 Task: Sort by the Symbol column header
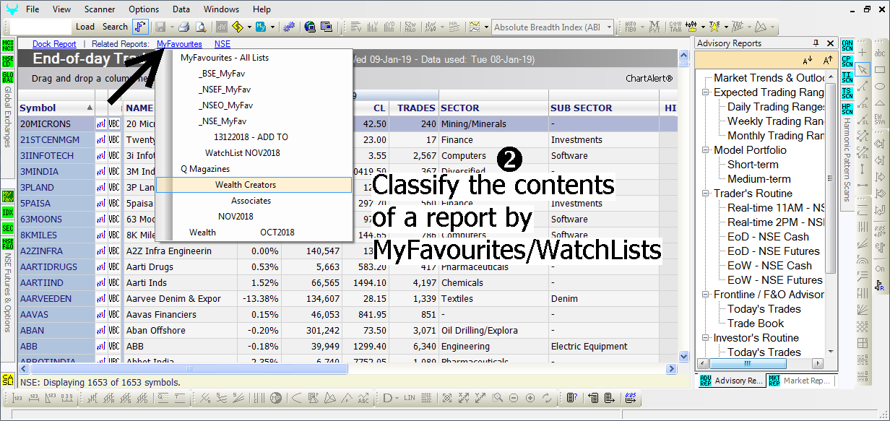coord(56,108)
